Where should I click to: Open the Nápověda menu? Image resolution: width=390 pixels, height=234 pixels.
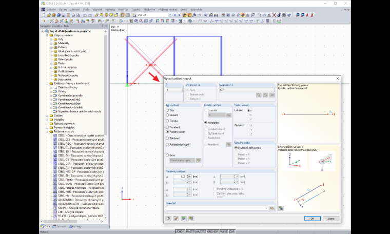click(196, 9)
